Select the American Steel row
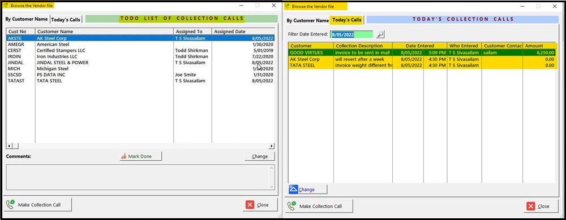 pyautogui.click(x=140, y=44)
